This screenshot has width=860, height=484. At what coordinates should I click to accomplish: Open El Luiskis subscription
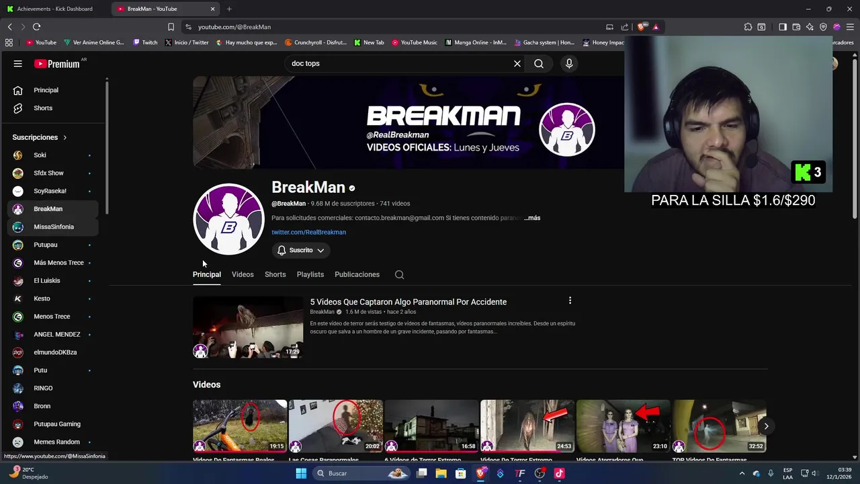[52, 281]
